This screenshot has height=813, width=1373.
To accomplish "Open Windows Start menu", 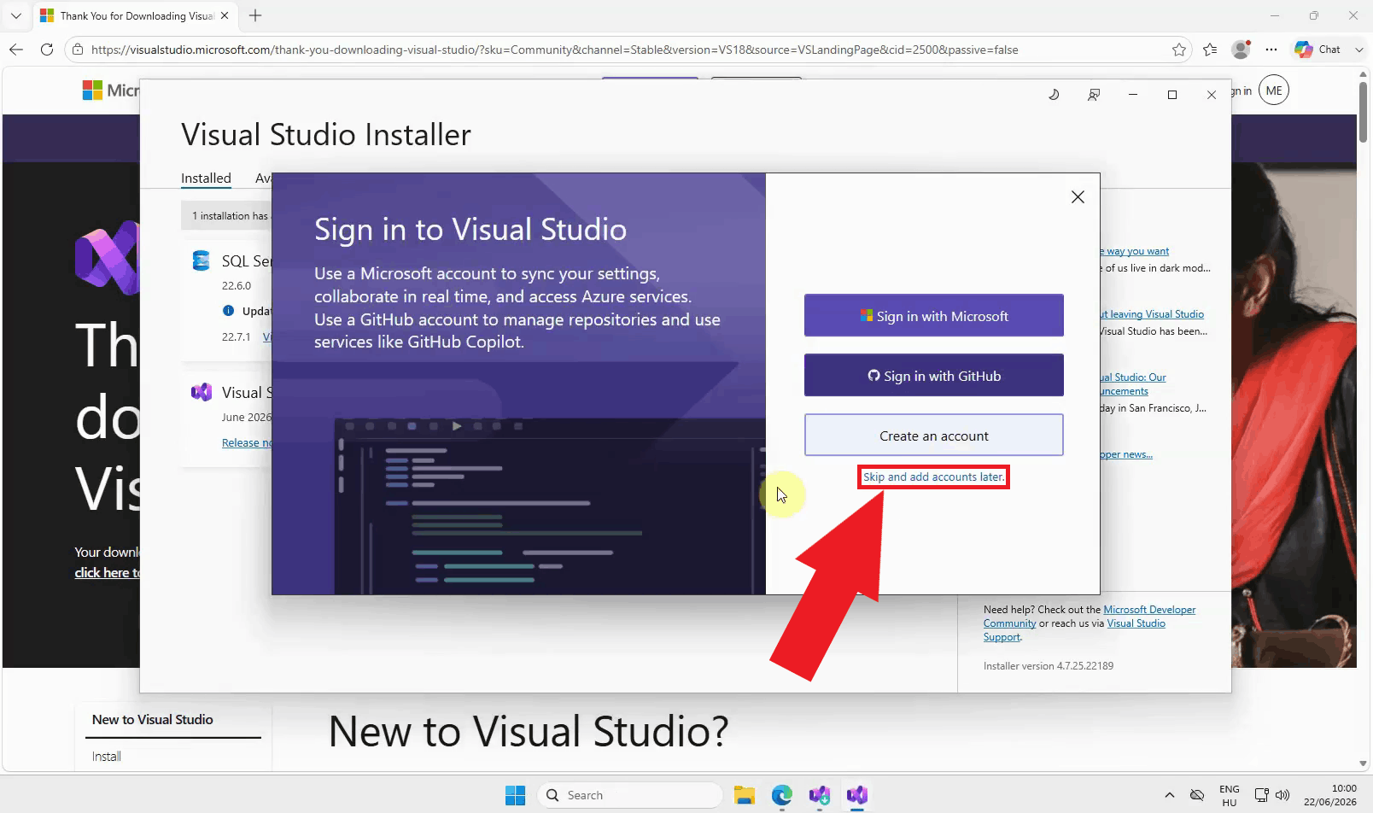I will [515, 795].
